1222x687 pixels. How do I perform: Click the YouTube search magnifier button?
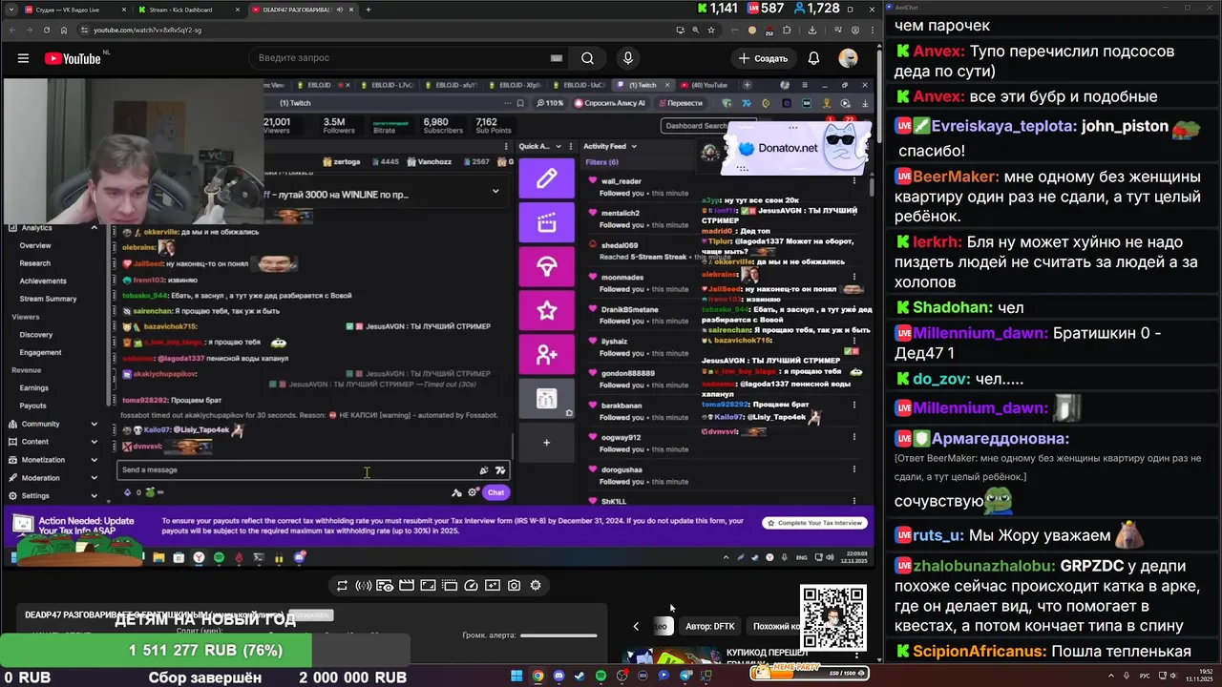point(587,58)
